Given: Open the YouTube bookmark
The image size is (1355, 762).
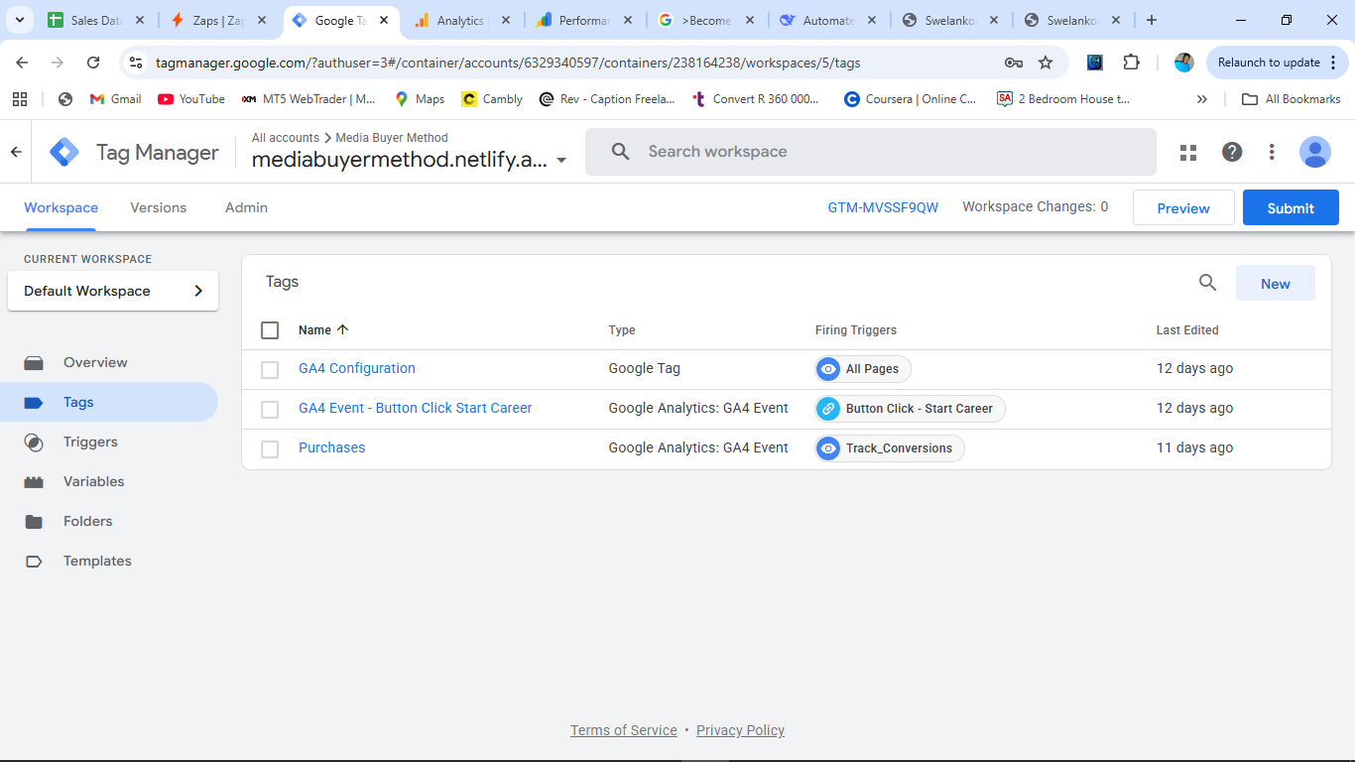Looking at the screenshot, I should pos(191,99).
